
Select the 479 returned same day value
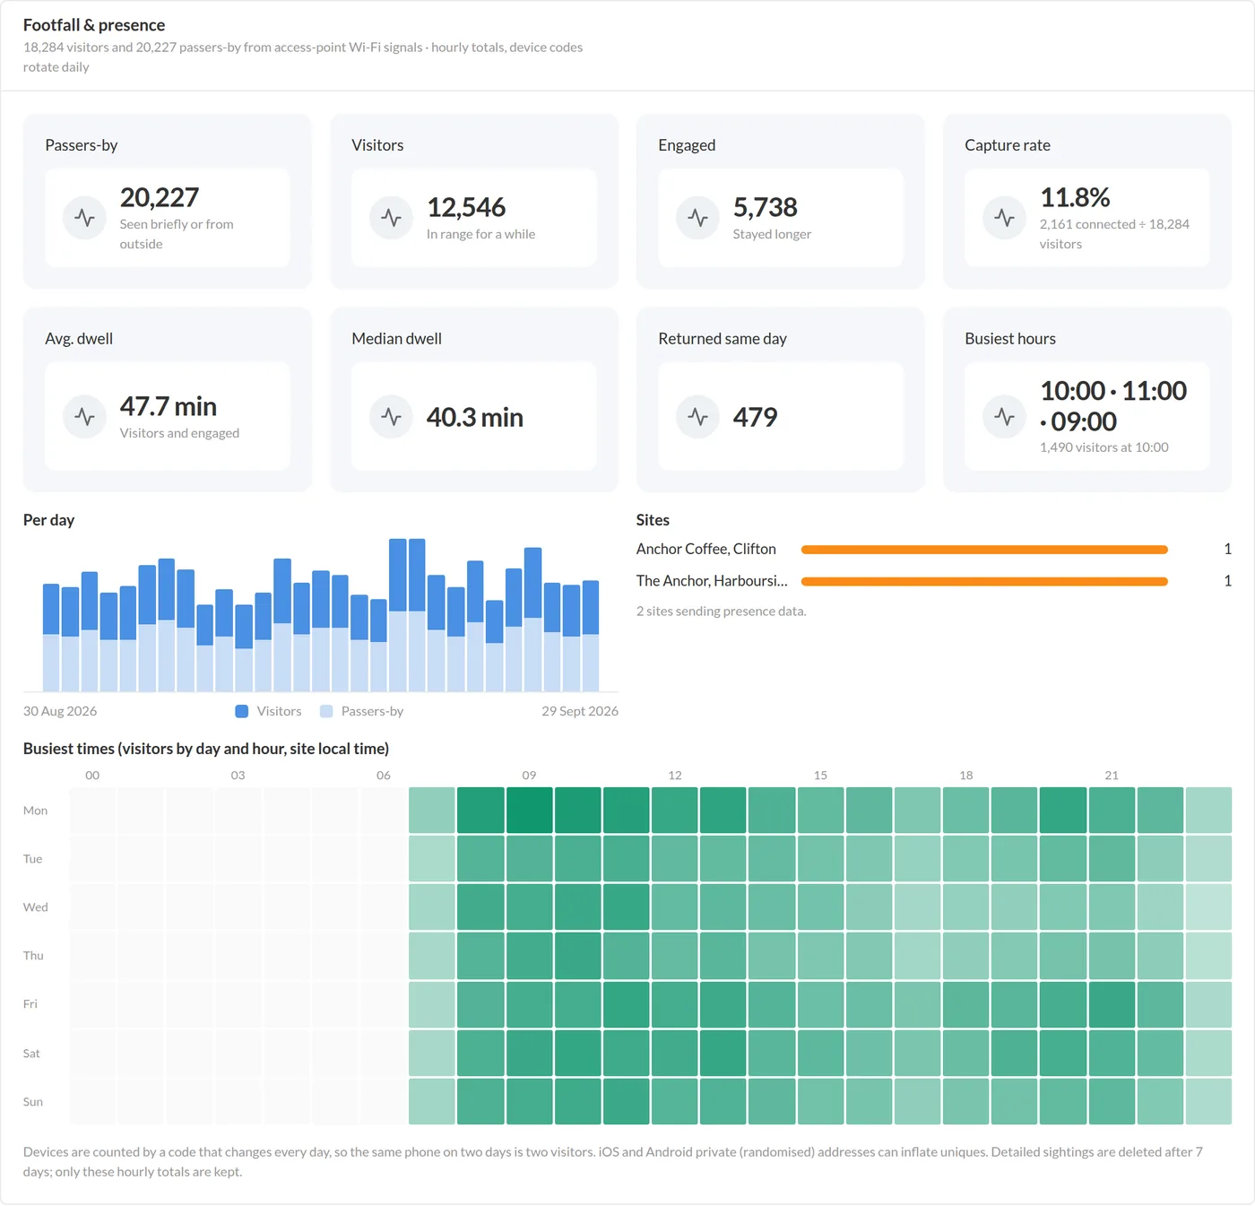756,417
